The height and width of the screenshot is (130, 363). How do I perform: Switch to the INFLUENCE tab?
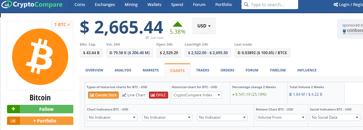(307, 70)
